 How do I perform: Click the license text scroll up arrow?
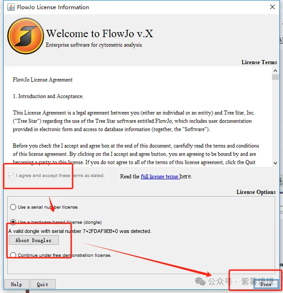click(275, 71)
